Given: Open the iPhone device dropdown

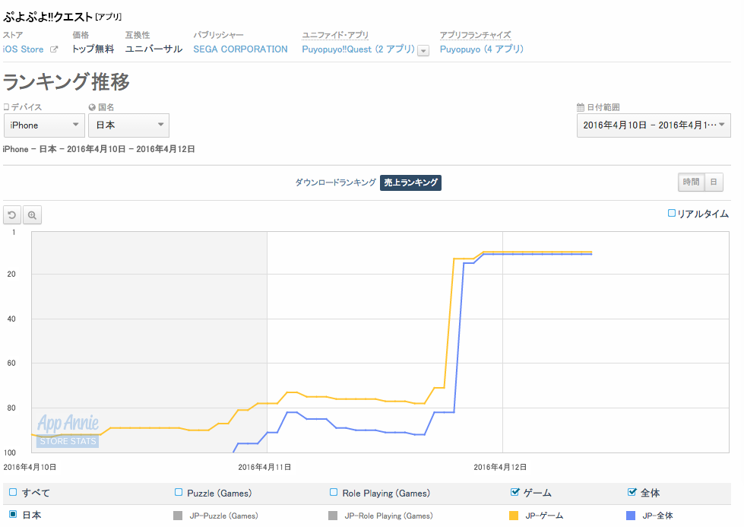Looking at the screenshot, I should tap(44, 125).
